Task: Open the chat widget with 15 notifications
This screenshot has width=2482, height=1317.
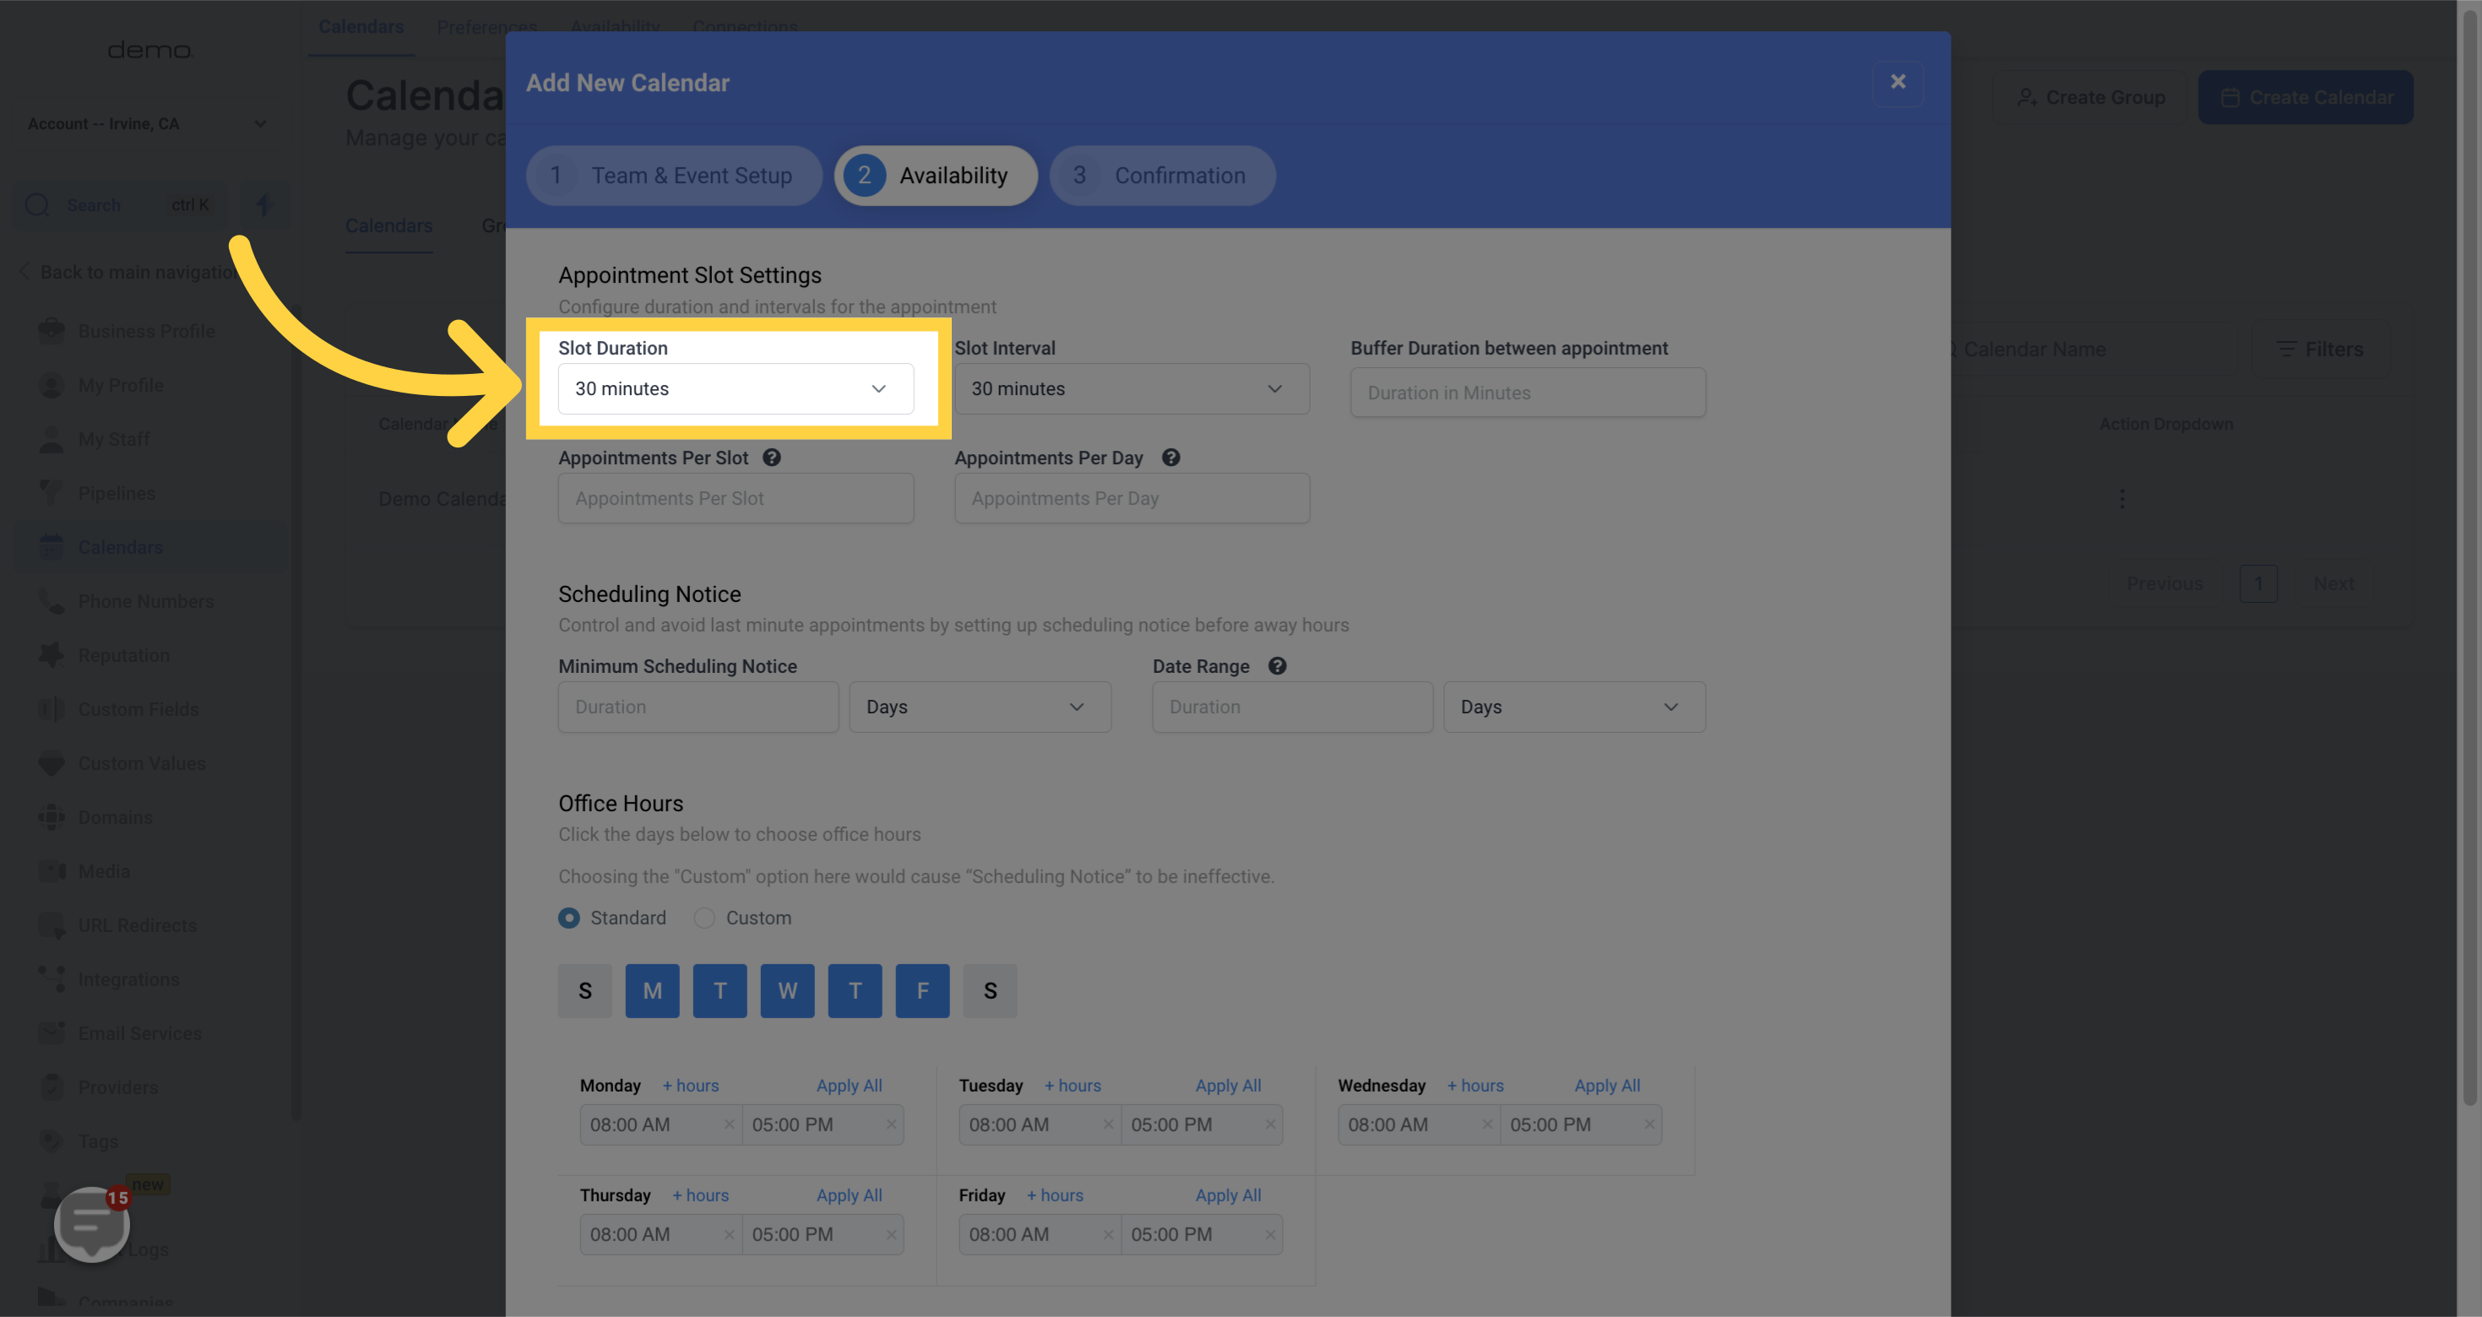Action: 91,1222
